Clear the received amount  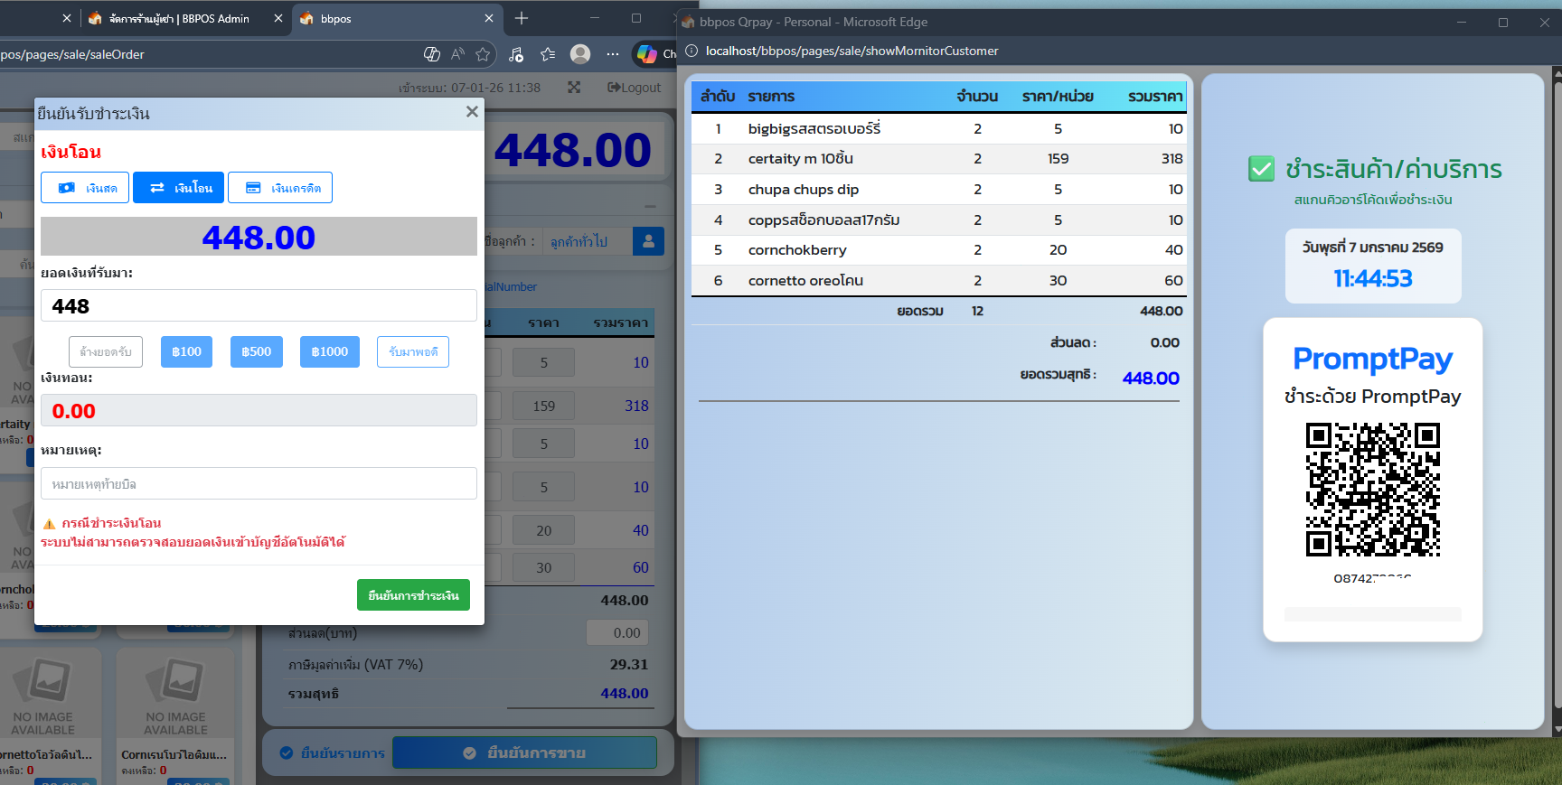[106, 351]
